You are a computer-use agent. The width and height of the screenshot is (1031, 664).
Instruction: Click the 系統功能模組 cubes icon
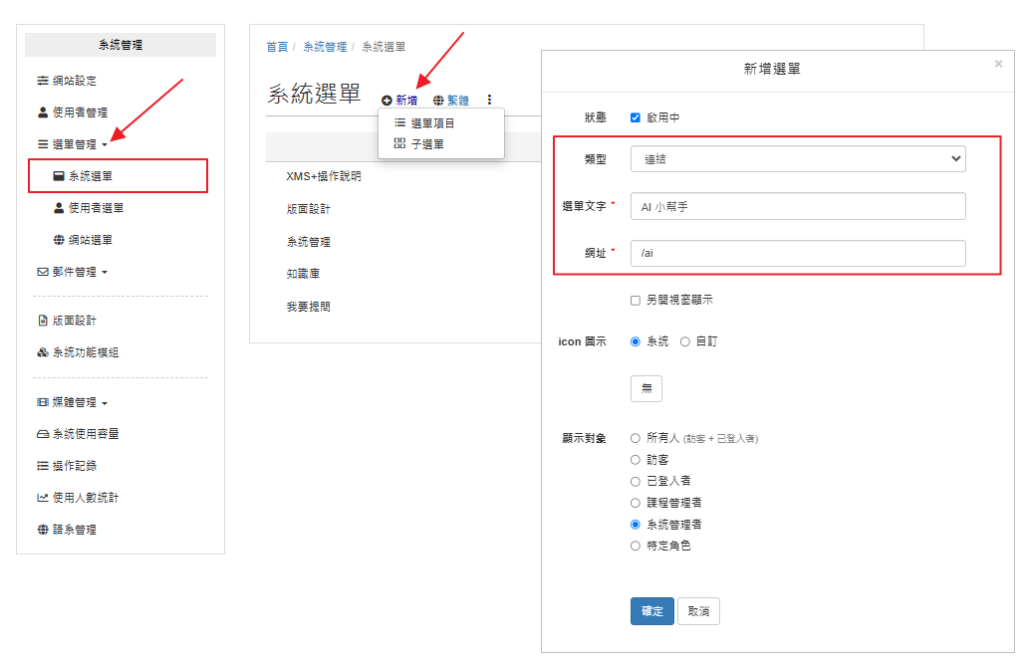pos(43,352)
